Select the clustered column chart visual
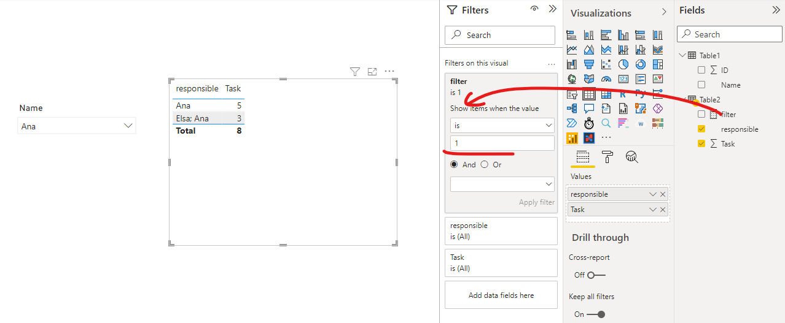The height and width of the screenshot is (323, 785). click(x=623, y=35)
